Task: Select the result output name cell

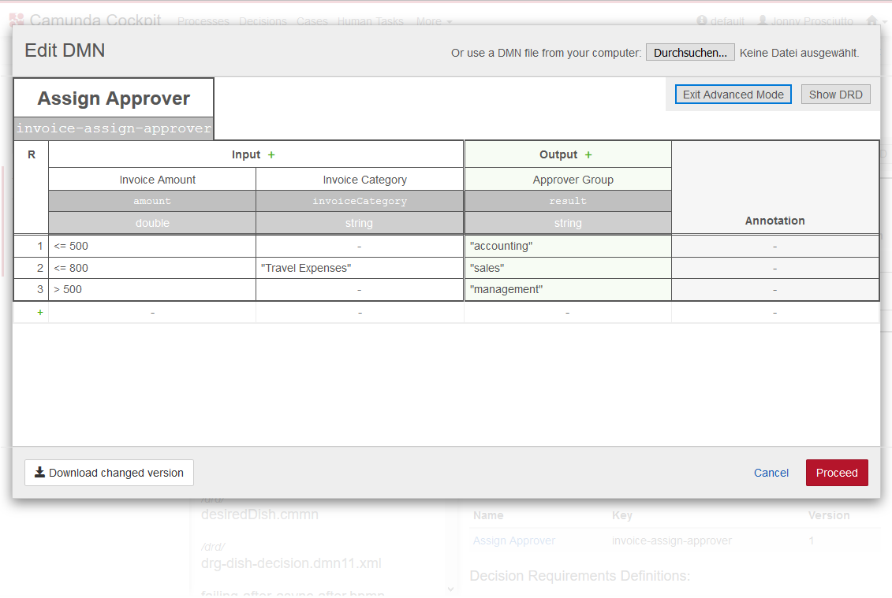Action: click(x=568, y=201)
